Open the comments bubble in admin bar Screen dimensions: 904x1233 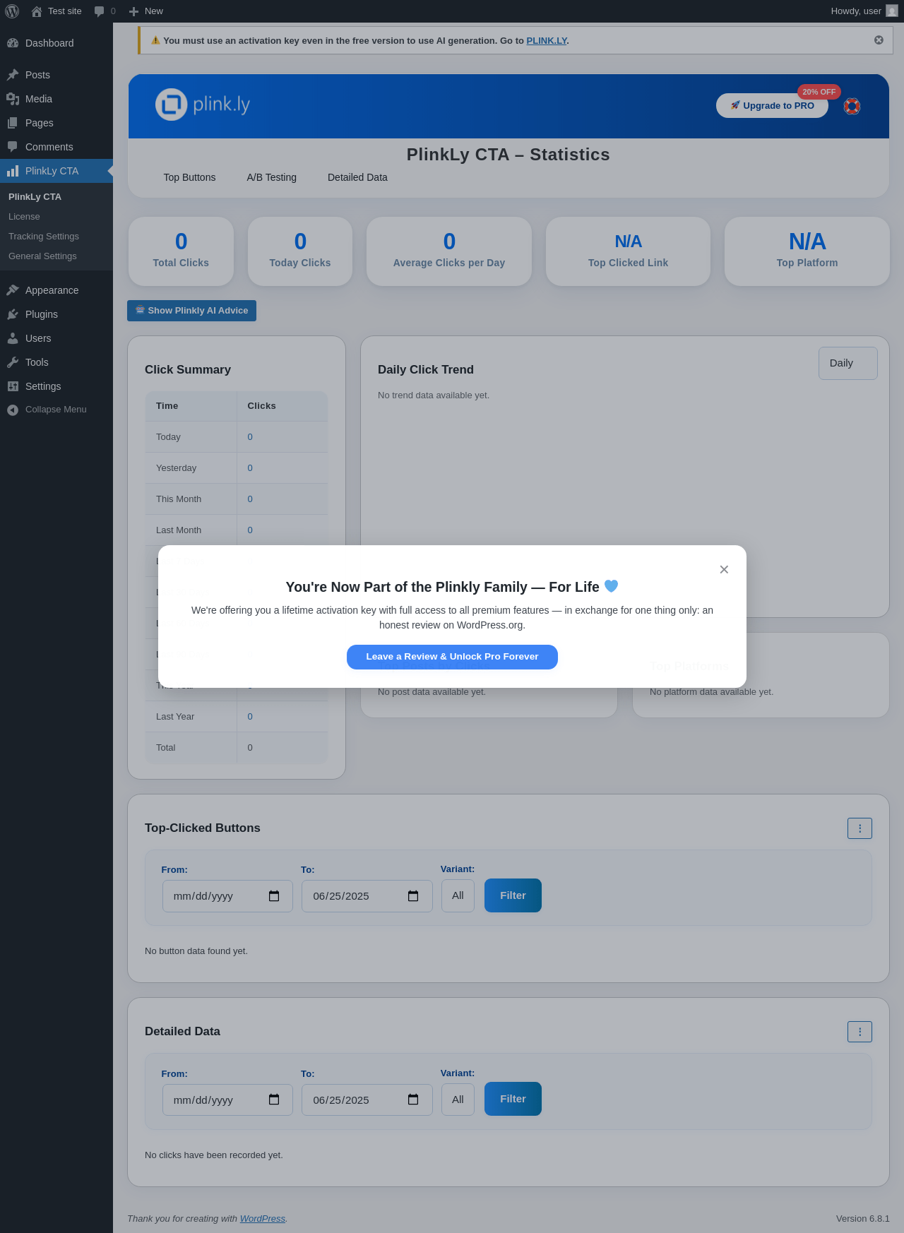(105, 11)
